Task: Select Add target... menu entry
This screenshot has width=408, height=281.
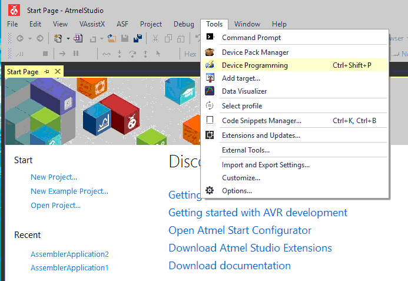Action: (x=294, y=78)
